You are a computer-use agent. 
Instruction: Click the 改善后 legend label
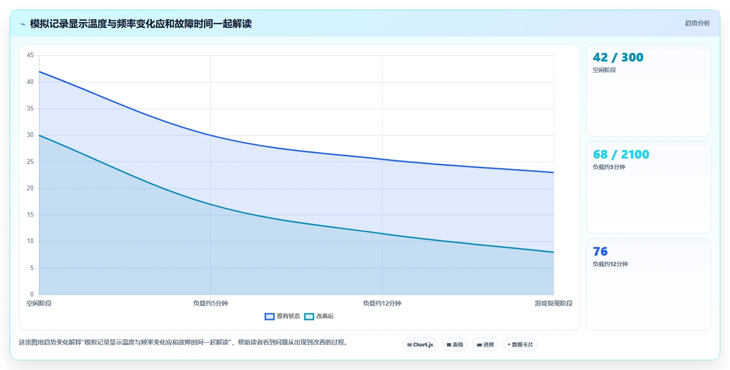pyautogui.click(x=325, y=316)
